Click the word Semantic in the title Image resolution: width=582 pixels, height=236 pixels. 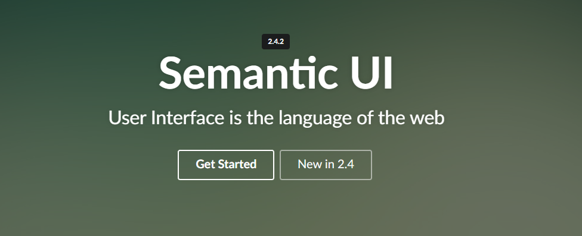point(248,73)
